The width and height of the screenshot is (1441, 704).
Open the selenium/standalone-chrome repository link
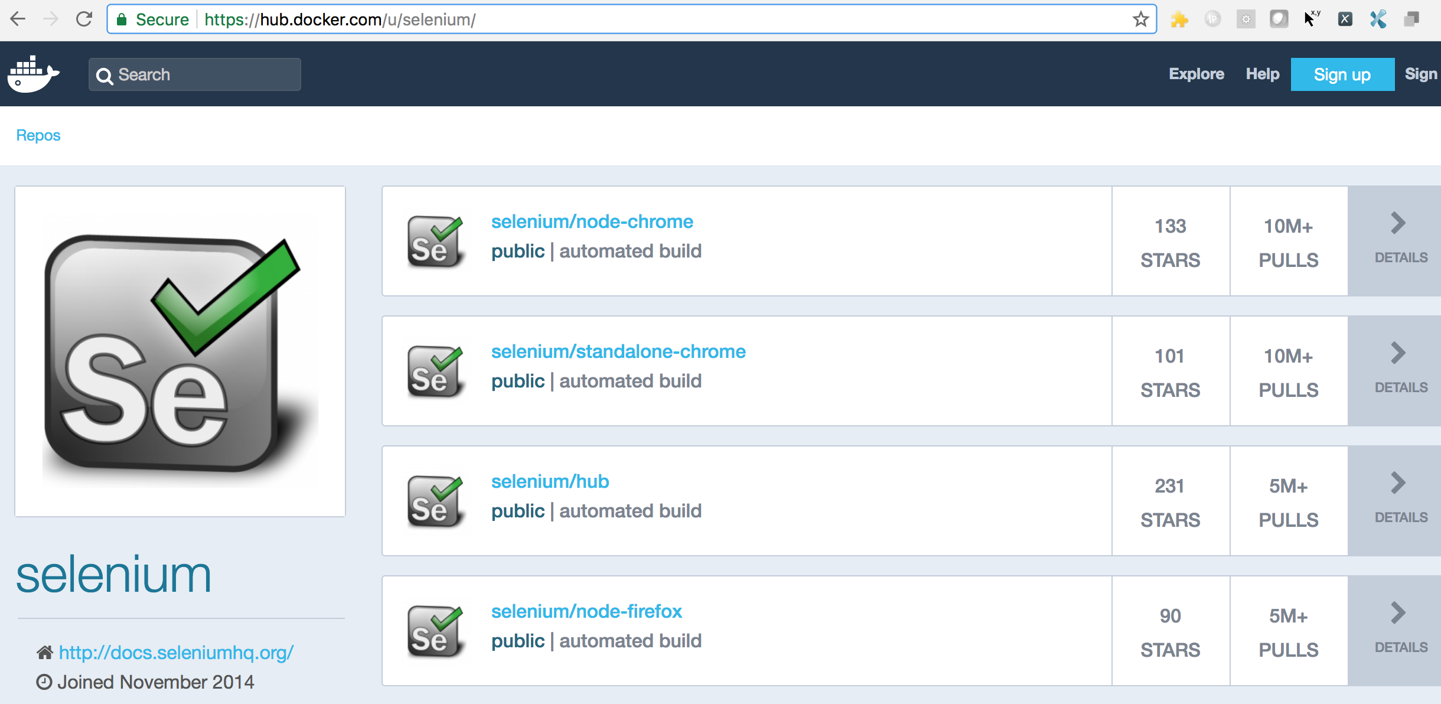[x=618, y=351]
